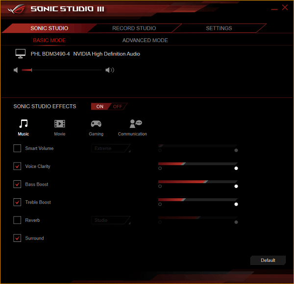Click the mute speaker icon

click(x=16, y=70)
